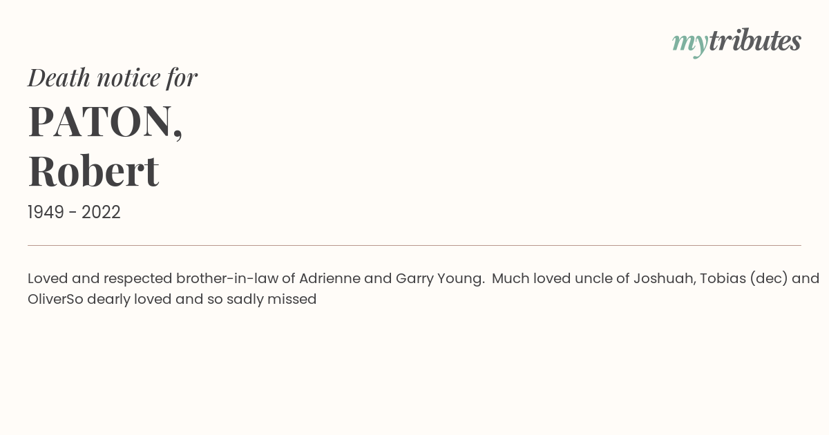The height and width of the screenshot is (435, 829).
Task: Click the "tributes" part of the logo
Action: pyautogui.click(x=755, y=41)
